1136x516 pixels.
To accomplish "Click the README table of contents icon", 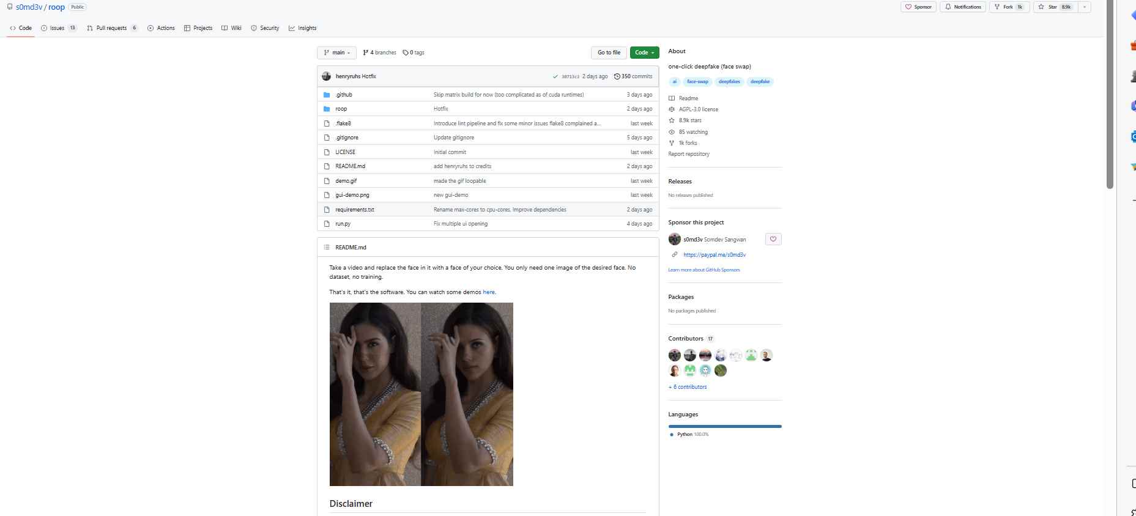I will coord(327,247).
